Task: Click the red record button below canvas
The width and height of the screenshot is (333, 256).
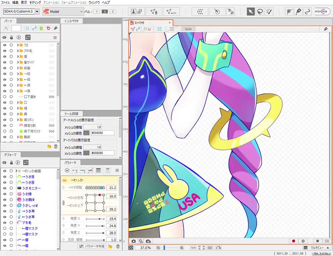Action: [x=293, y=241]
